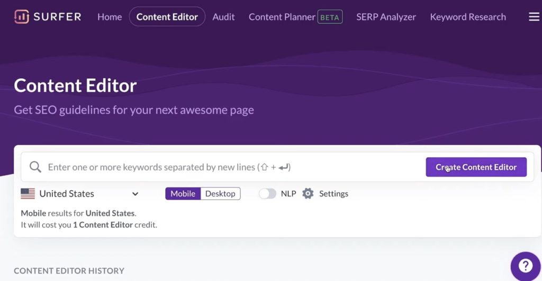
Task: Click the BETA badge
Action: (330, 17)
